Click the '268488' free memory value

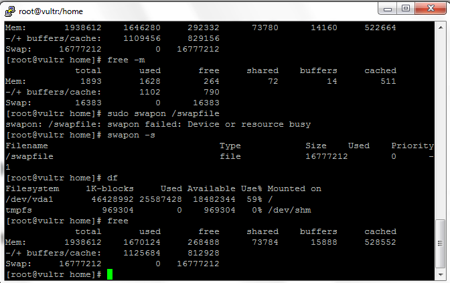tap(204, 243)
